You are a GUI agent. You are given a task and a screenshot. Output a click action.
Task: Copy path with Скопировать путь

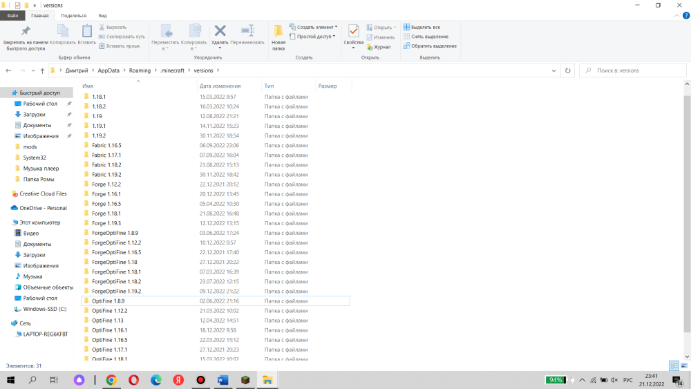coord(122,37)
